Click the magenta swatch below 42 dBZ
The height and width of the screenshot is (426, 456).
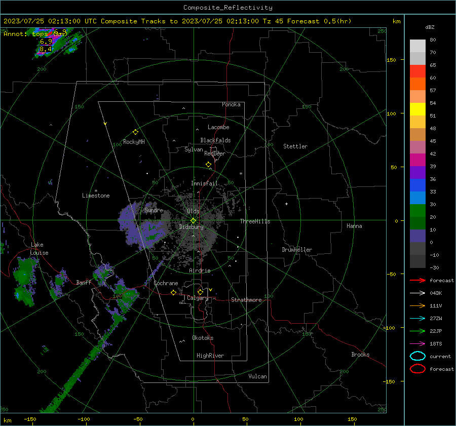(417, 160)
